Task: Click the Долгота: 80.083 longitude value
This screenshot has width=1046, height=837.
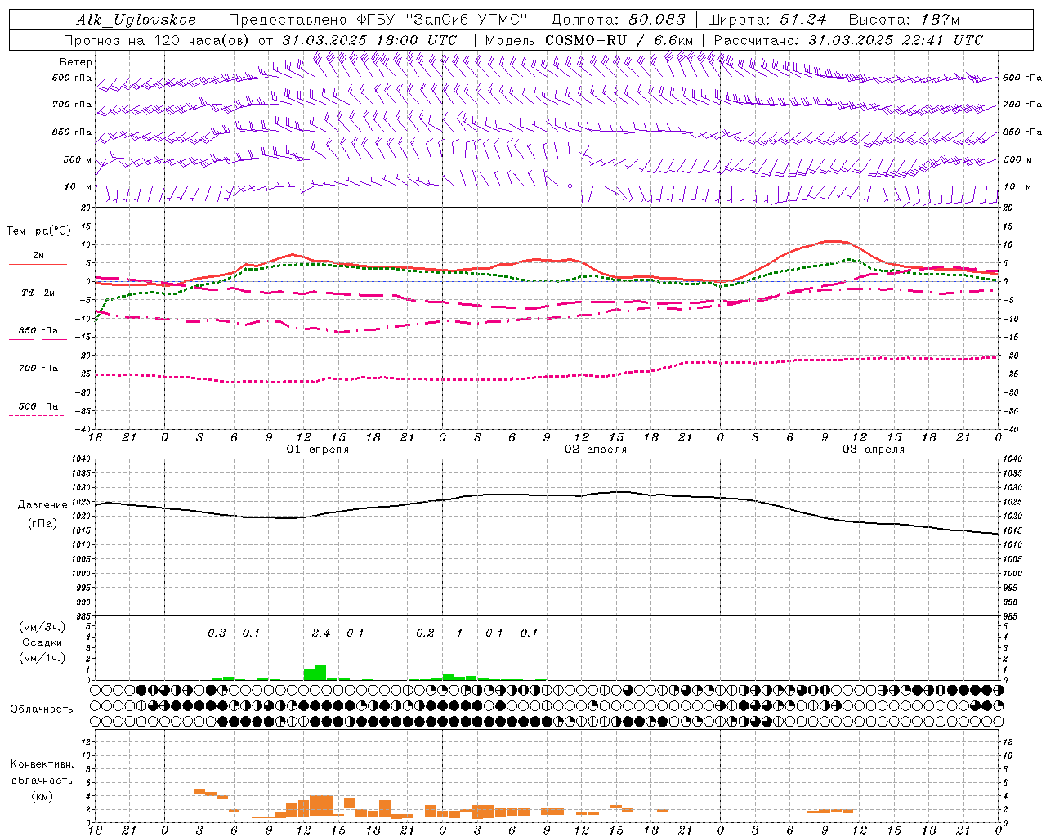Action: click(619, 20)
